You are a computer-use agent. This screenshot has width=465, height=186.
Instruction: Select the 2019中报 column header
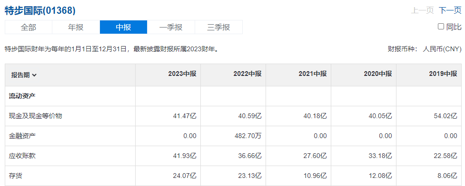coord(443,74)
